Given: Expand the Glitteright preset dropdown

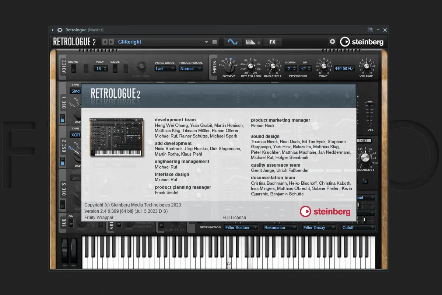Looking at the screenshot, I should pyautogui.click(x=206, y=42).
